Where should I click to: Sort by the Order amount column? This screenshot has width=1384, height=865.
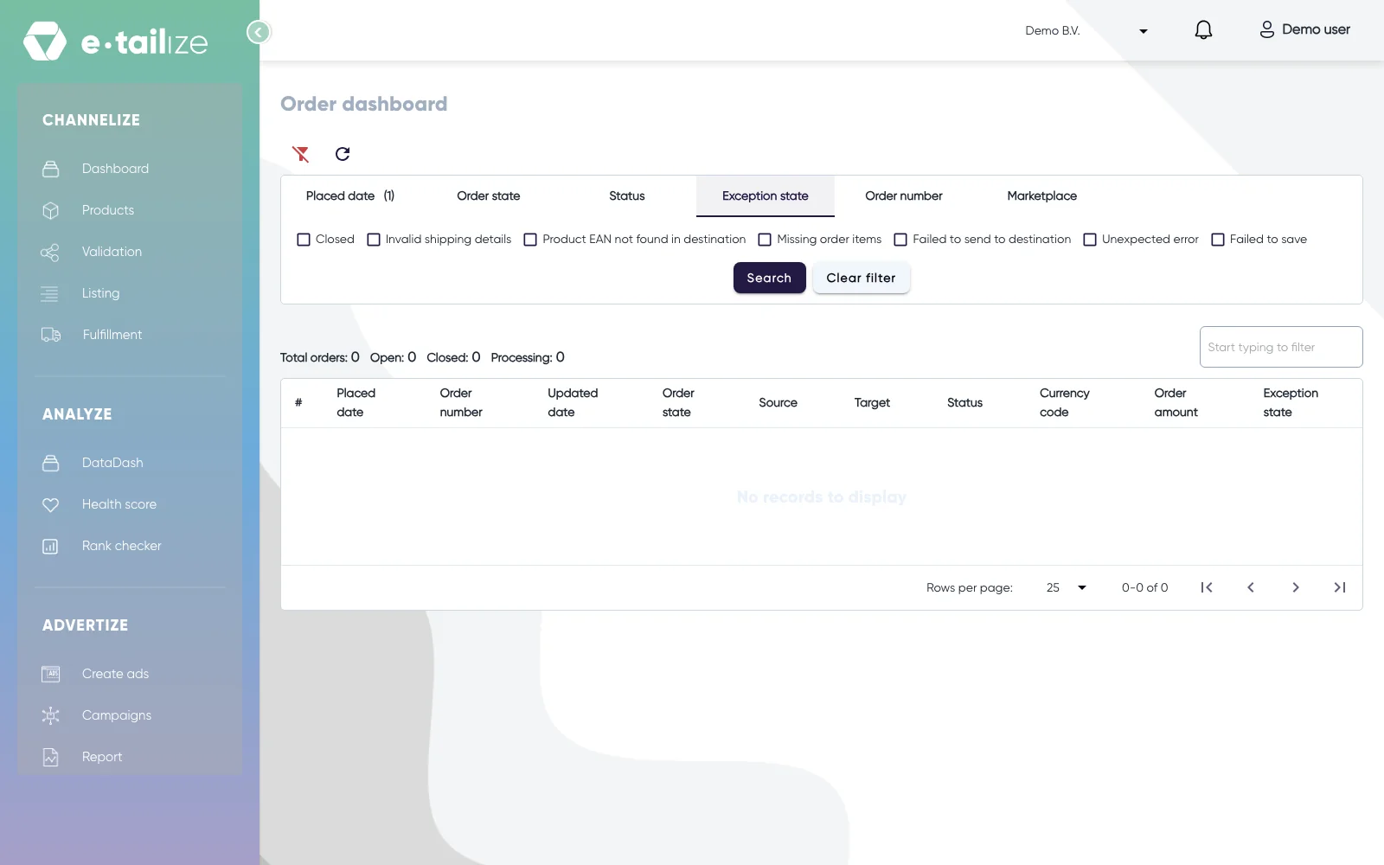[x=1176, y=402]
